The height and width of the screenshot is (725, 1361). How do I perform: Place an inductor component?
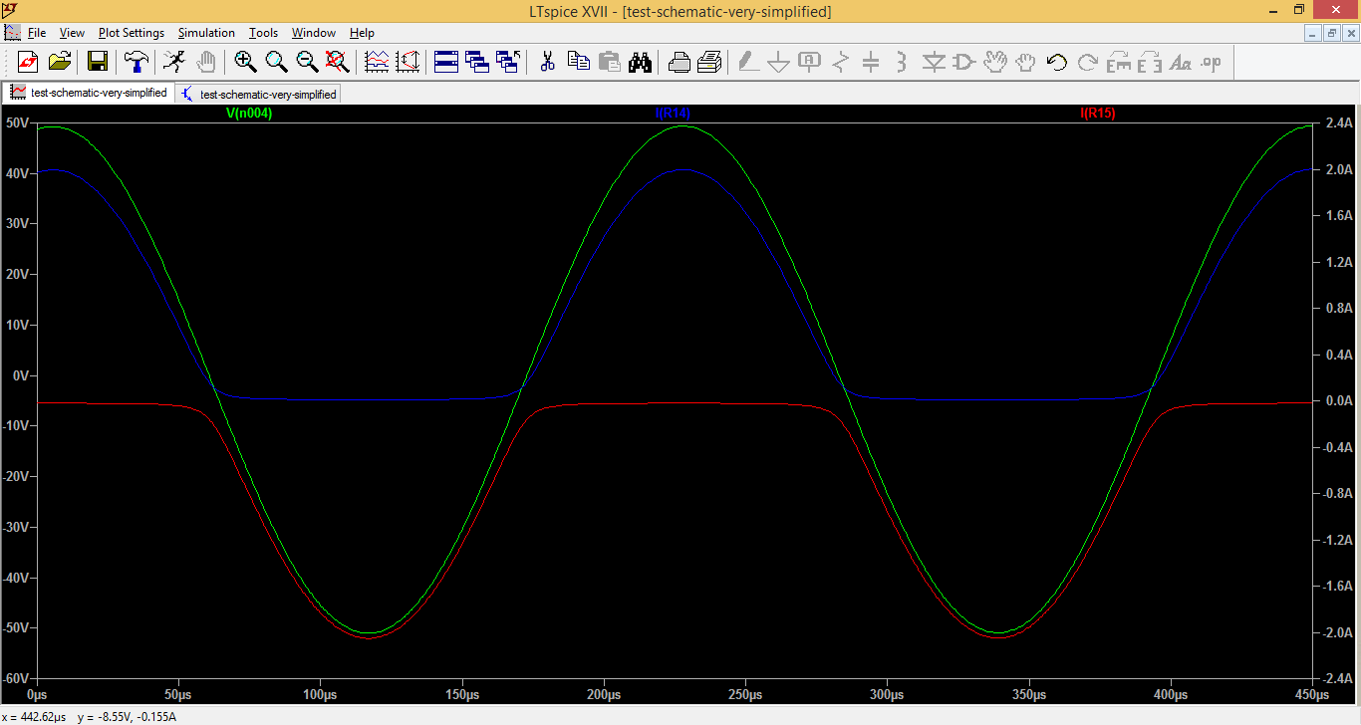click(902, 62)
